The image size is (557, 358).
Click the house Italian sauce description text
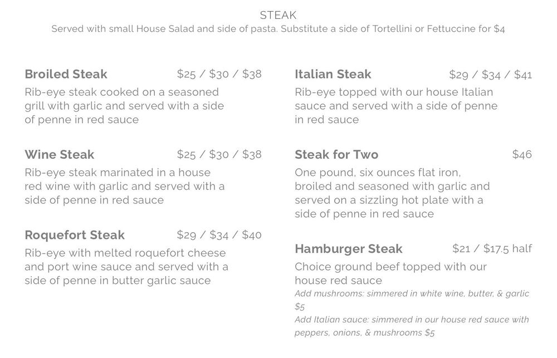click(x=395, y=106)
